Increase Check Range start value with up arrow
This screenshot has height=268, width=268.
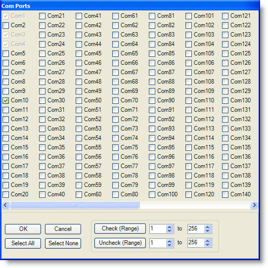pos(170,227)
